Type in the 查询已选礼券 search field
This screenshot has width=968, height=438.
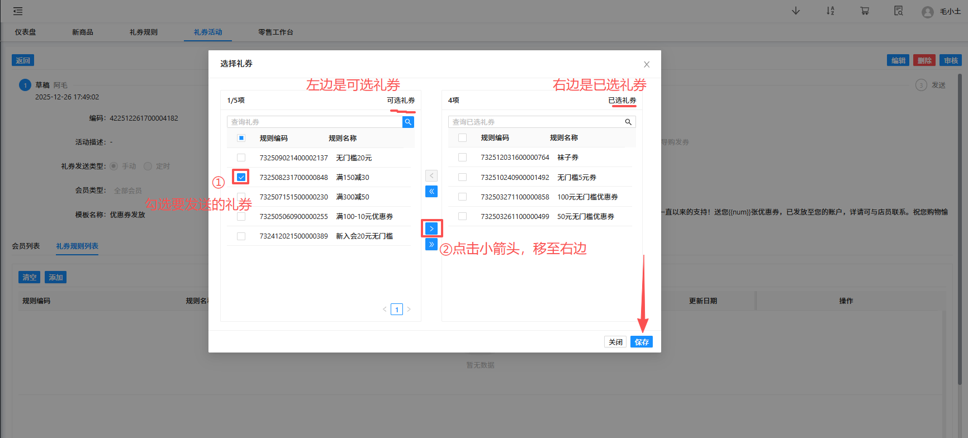pos(534,122)
